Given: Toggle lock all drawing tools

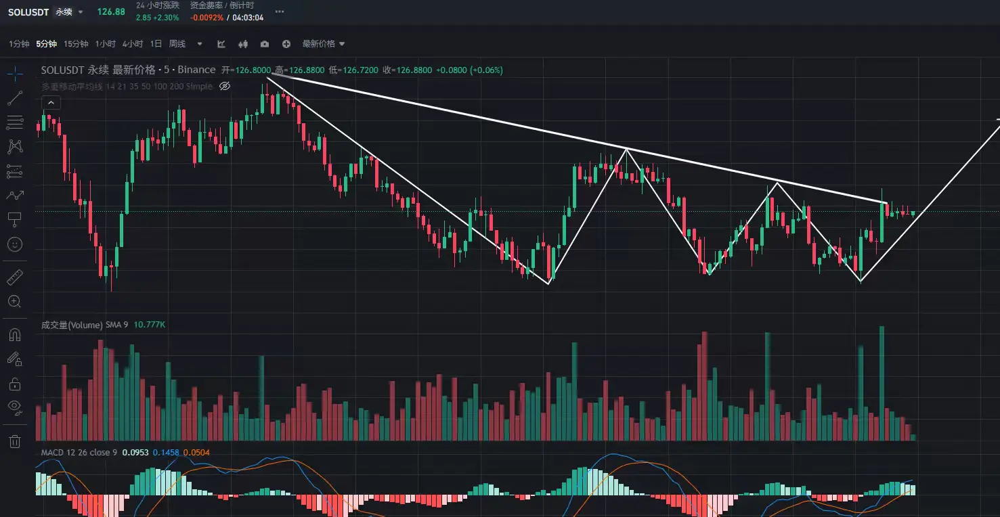Looking at the screenshot, I should pos(14,384).
